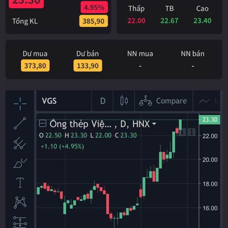228x228 pixels.
Task: Click the TB 22.67 value
Action: tap(169, 21)
